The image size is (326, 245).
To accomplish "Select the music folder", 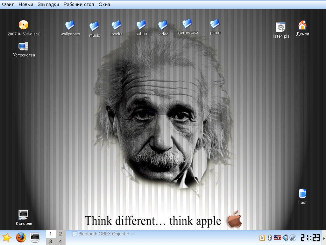I will (94, 26).
